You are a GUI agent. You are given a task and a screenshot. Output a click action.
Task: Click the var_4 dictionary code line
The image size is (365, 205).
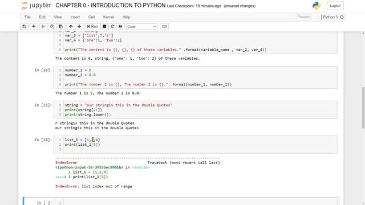coord(94,40)
